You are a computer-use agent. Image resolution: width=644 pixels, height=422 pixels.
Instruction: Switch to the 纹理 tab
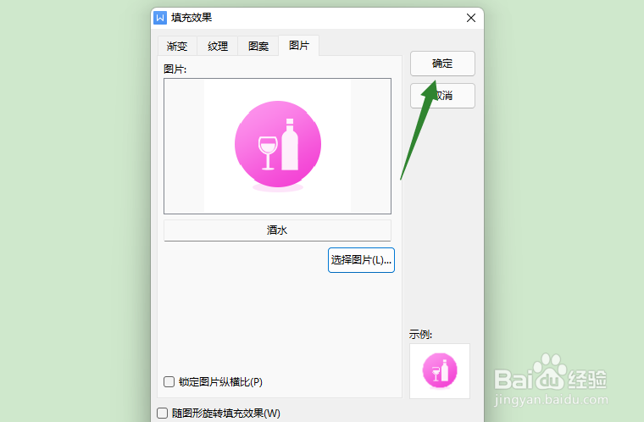click(x=217, y=46)
